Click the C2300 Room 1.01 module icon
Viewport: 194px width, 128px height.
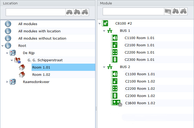pos(114,59)
